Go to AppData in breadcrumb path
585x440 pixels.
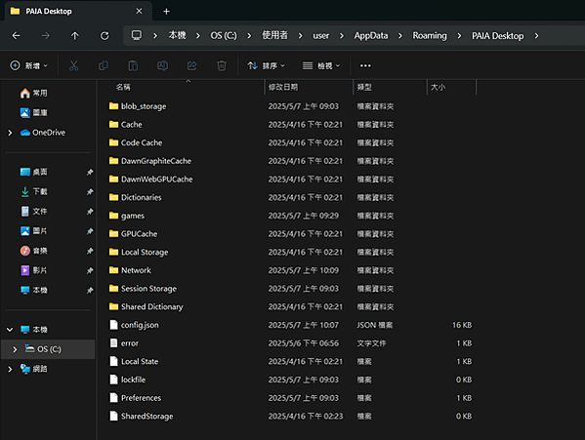(x=371, y=36)
